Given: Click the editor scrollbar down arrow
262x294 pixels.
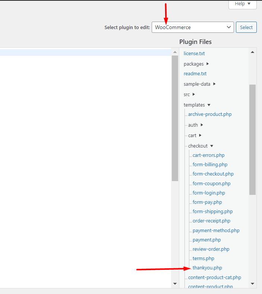Looking at the screenshot, I should tap(175, 284).
